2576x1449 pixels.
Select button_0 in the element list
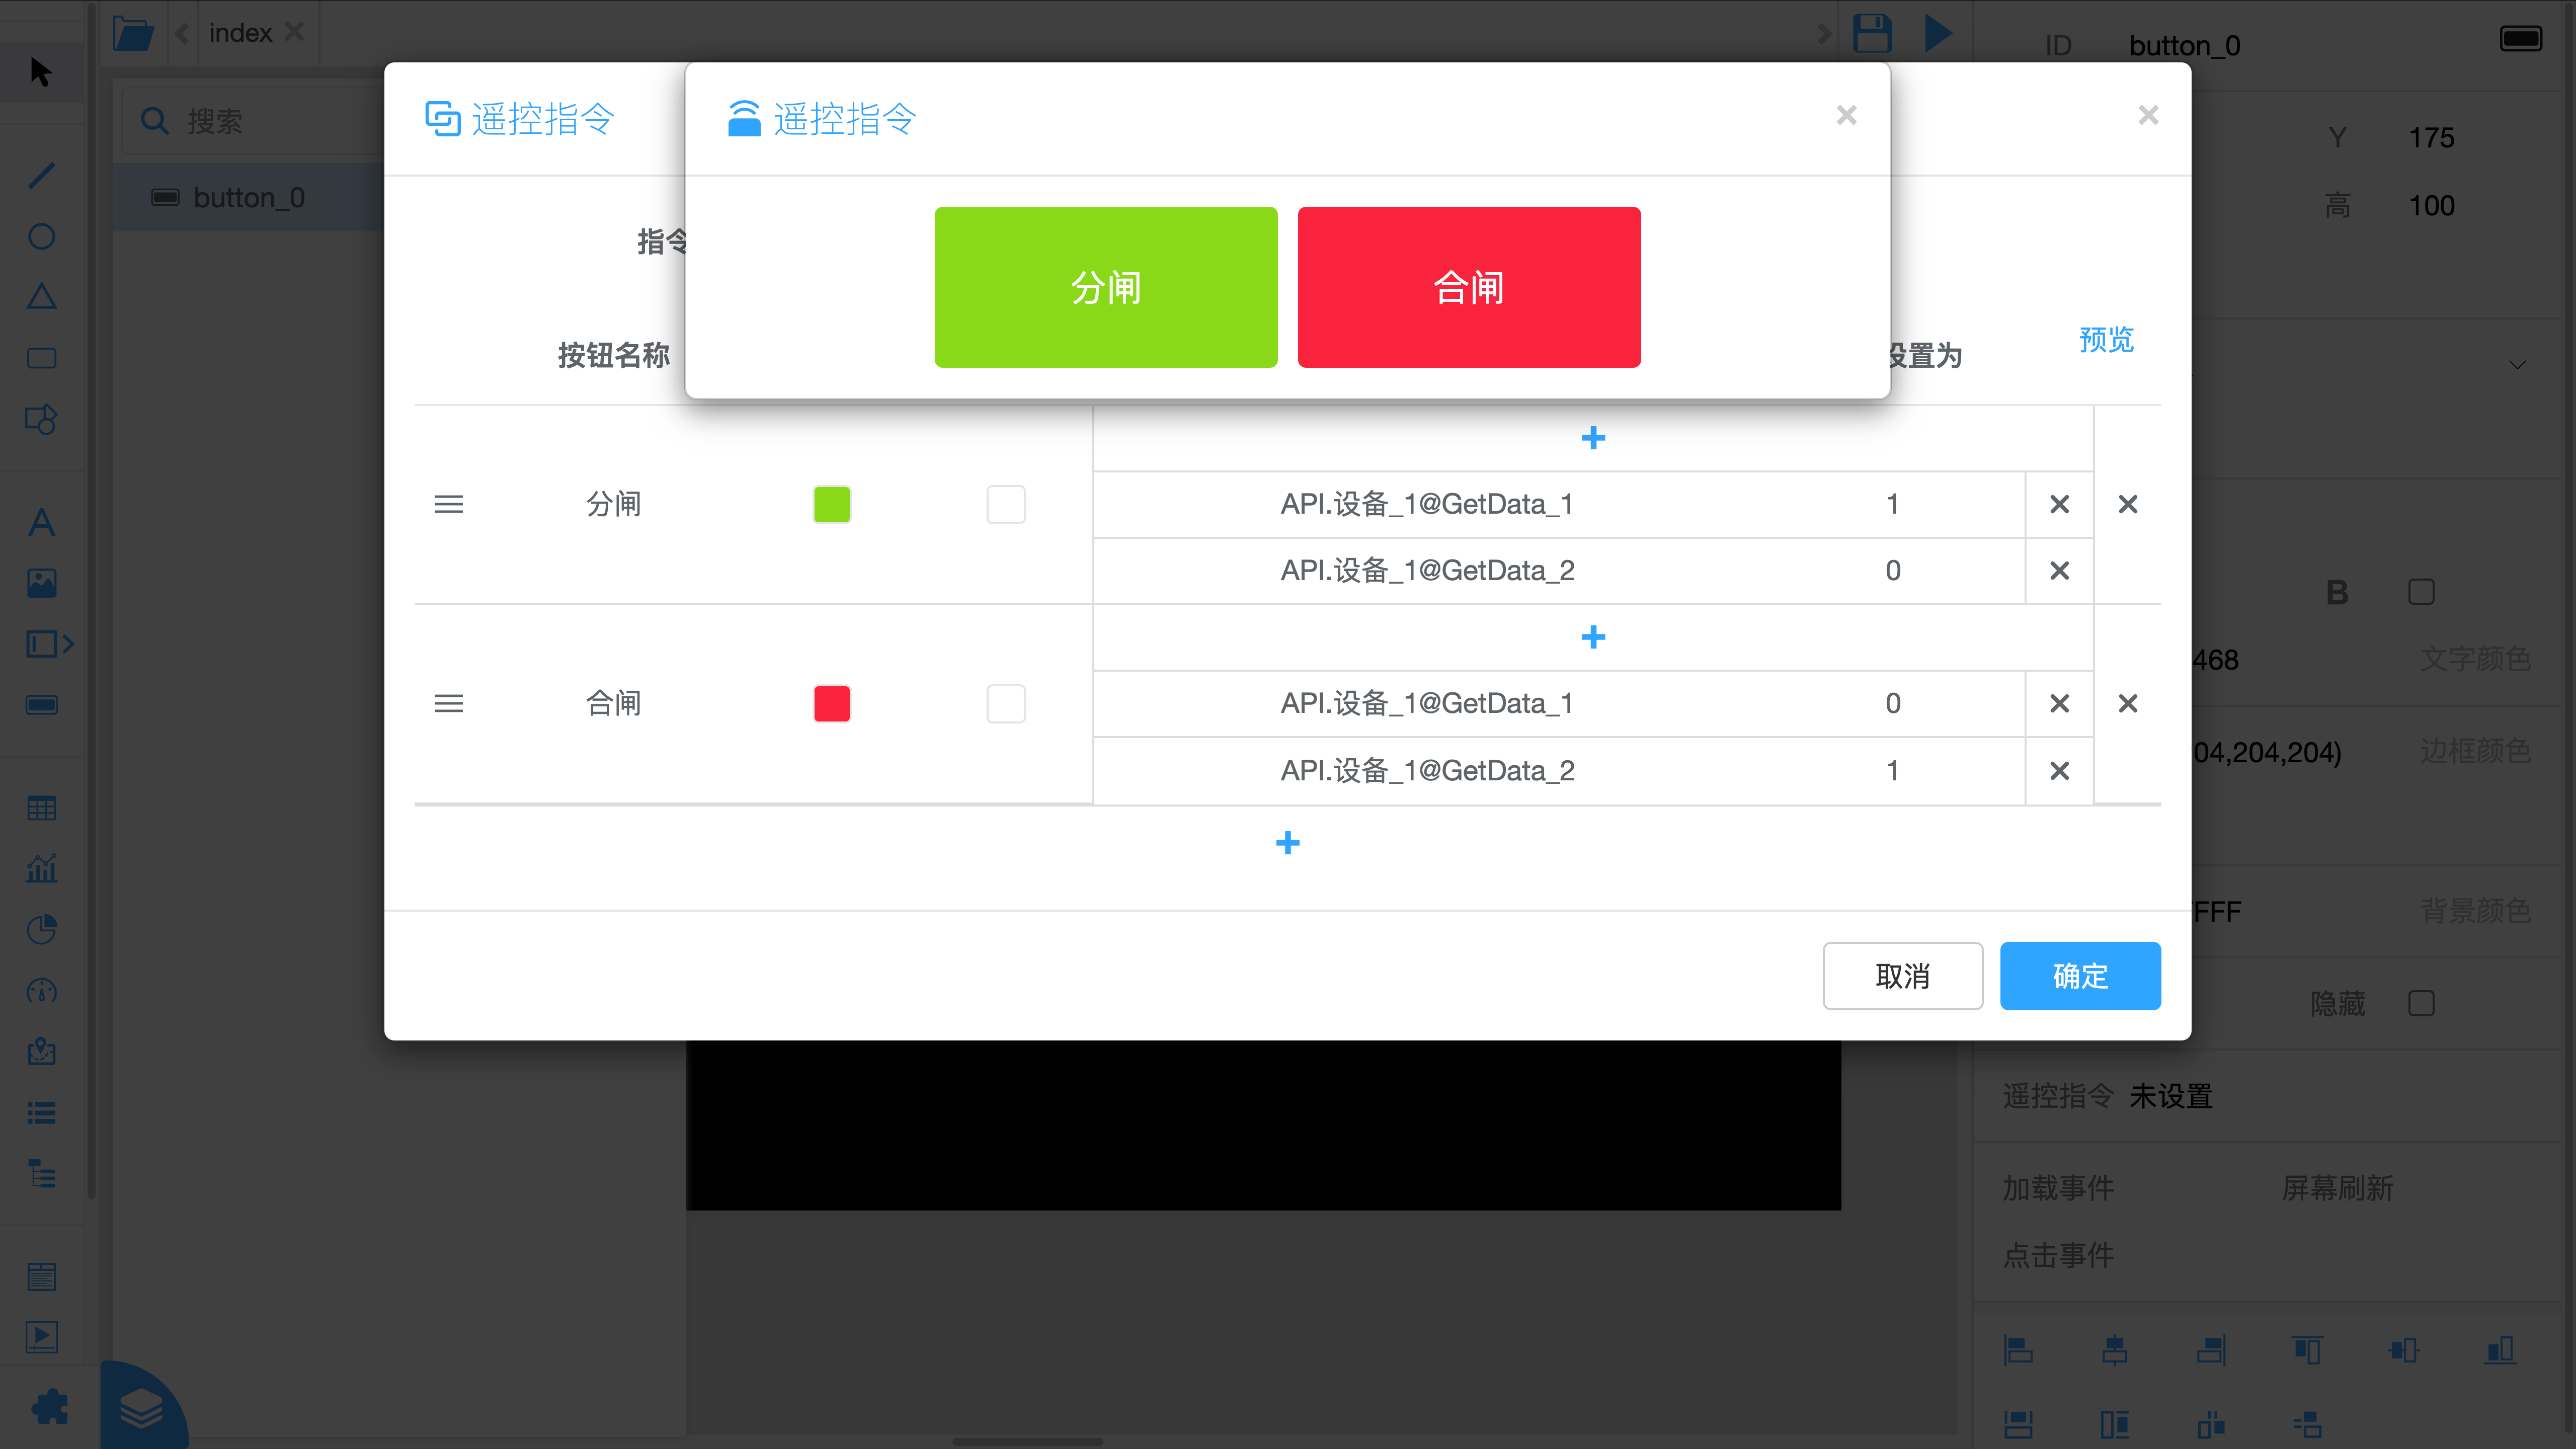[248, 197]
